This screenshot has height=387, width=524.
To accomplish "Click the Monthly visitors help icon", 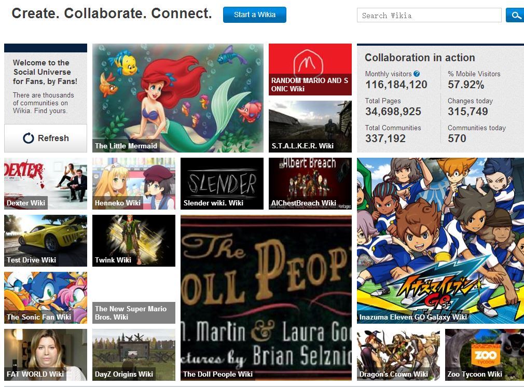I will coord(417,74).
